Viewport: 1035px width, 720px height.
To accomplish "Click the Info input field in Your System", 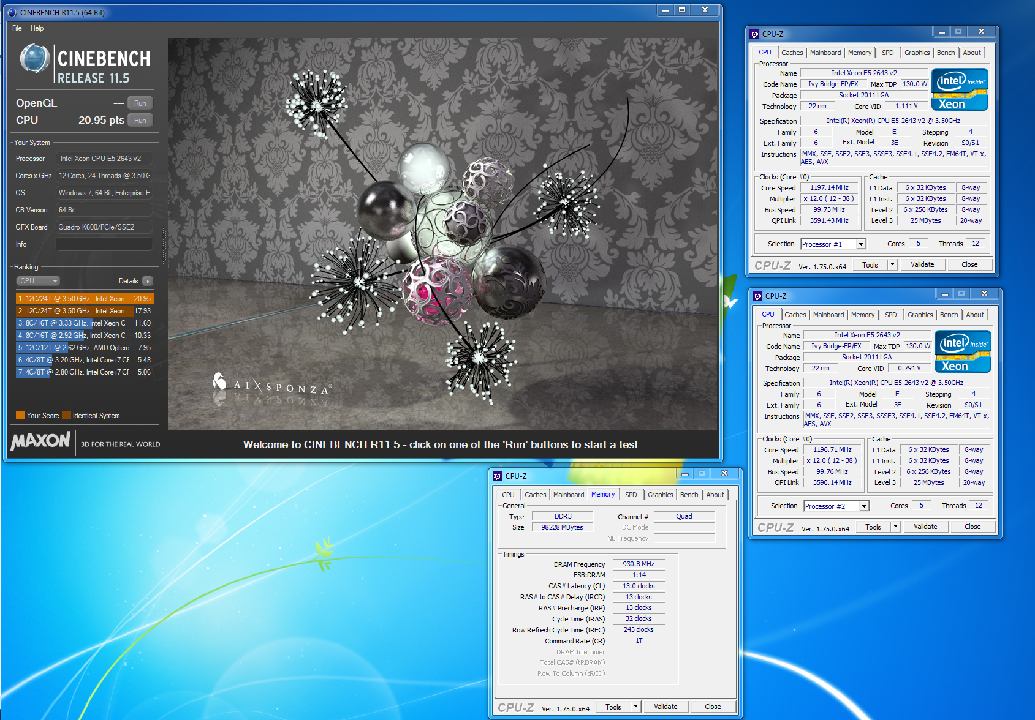I will [x=104, y=244].
